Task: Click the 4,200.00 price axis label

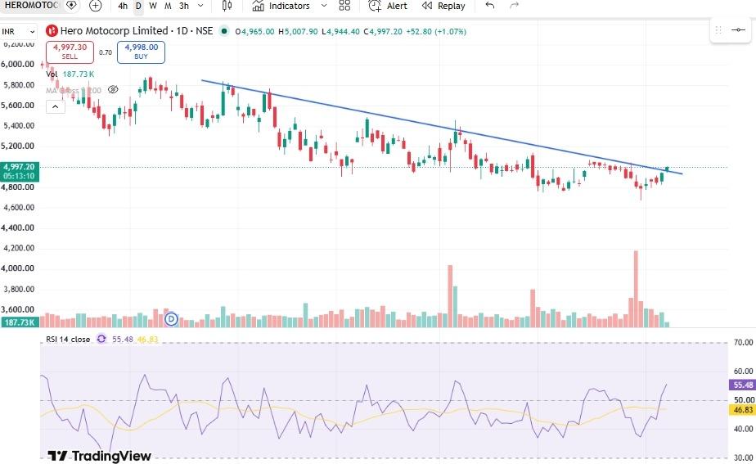Action: coord(18,248)
